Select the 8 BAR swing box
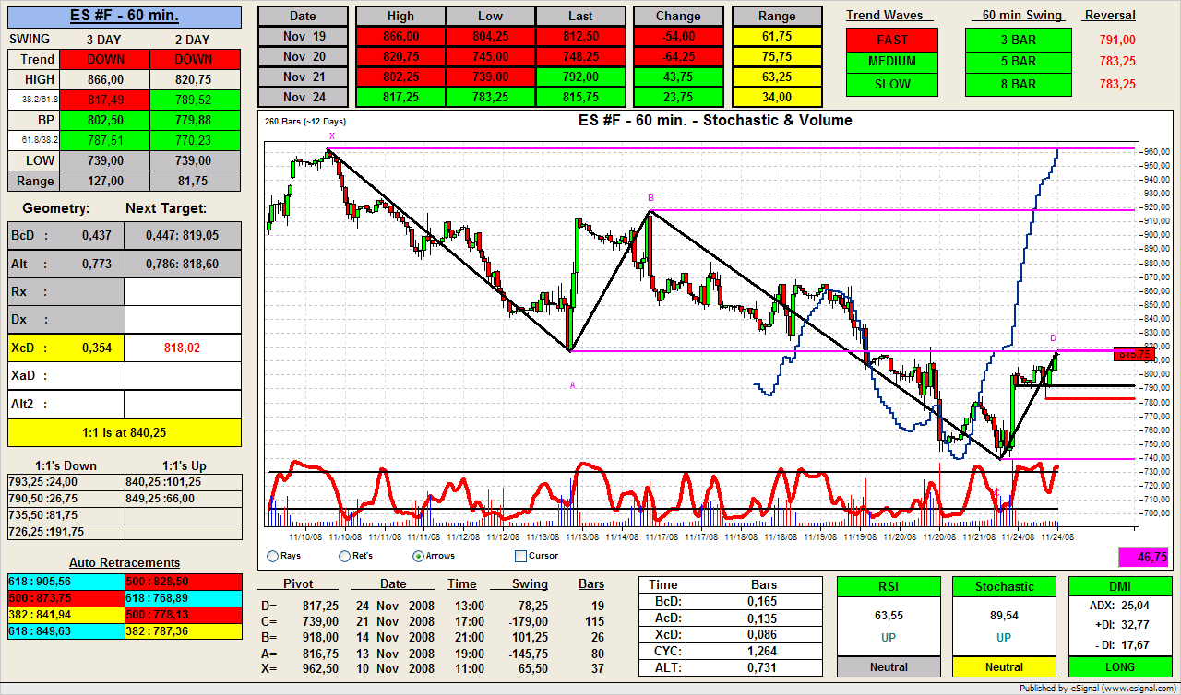1181x695 pixels. tap(1018, 84)
